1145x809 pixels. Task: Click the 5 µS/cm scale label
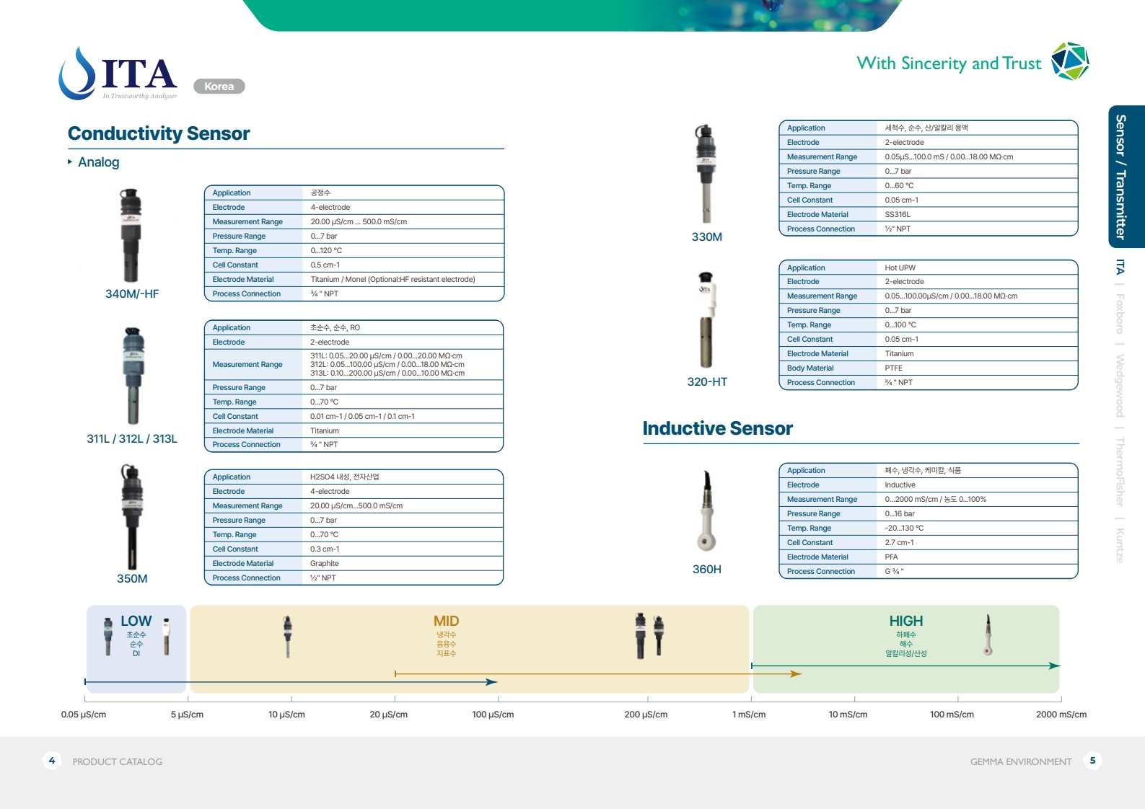point(187,715)
